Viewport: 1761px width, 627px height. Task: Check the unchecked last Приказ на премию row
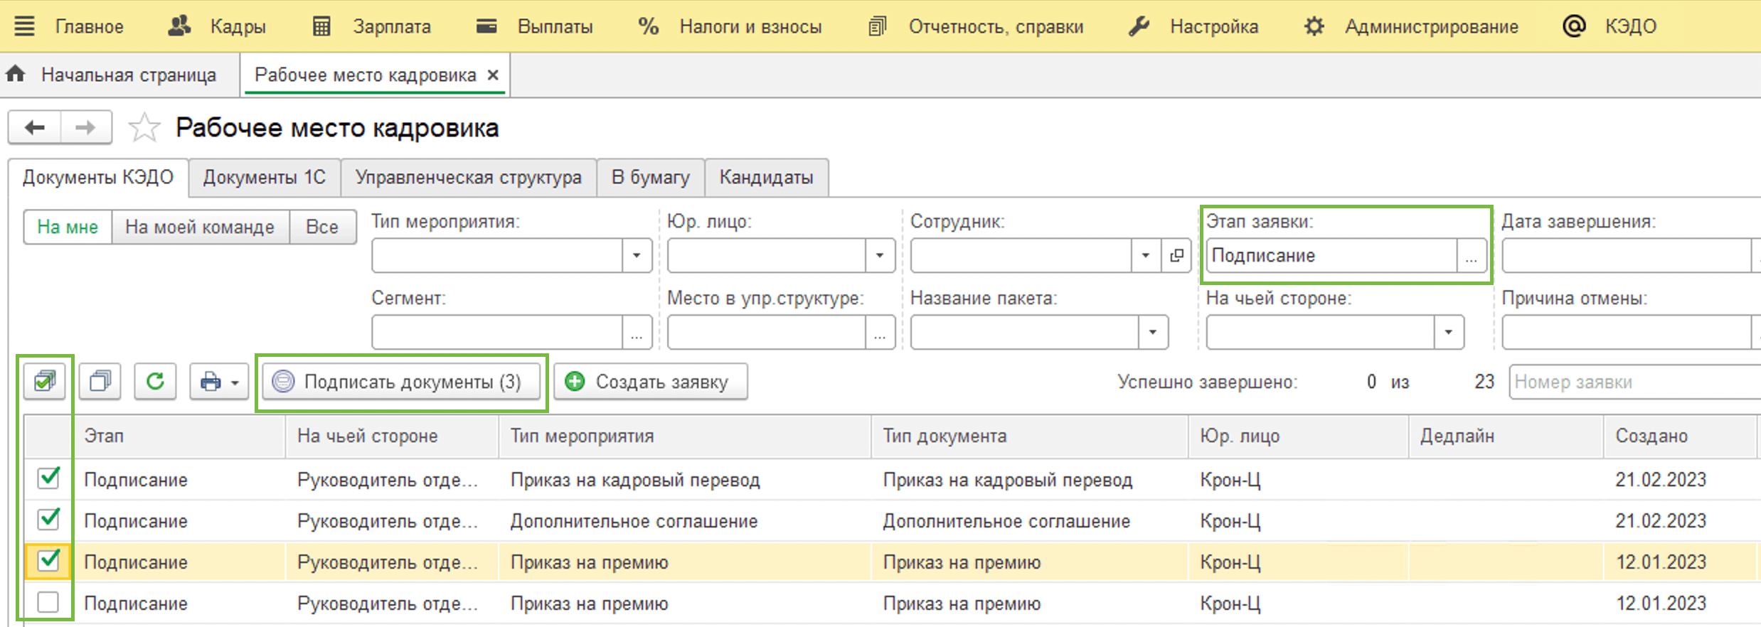pos(48,602)
